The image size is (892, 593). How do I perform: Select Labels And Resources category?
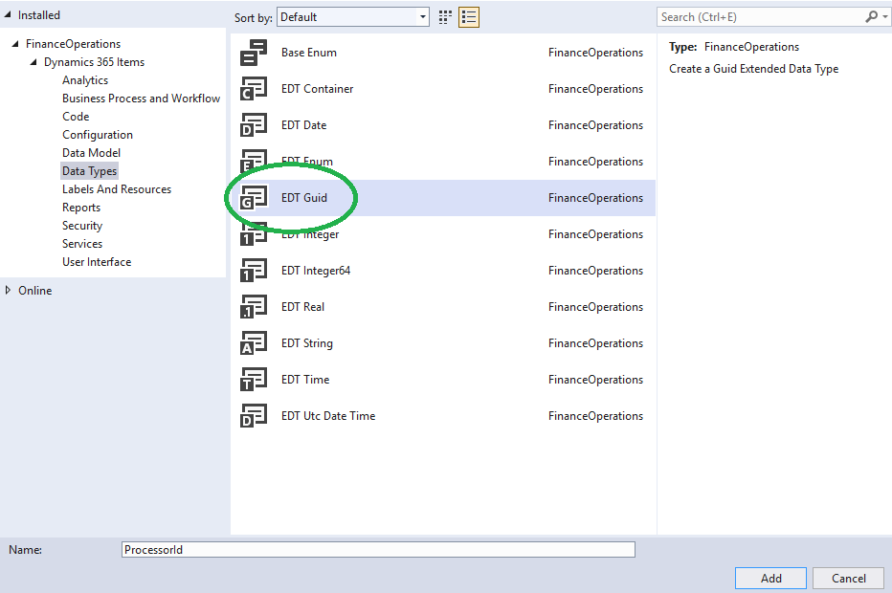tap(117, 189)
